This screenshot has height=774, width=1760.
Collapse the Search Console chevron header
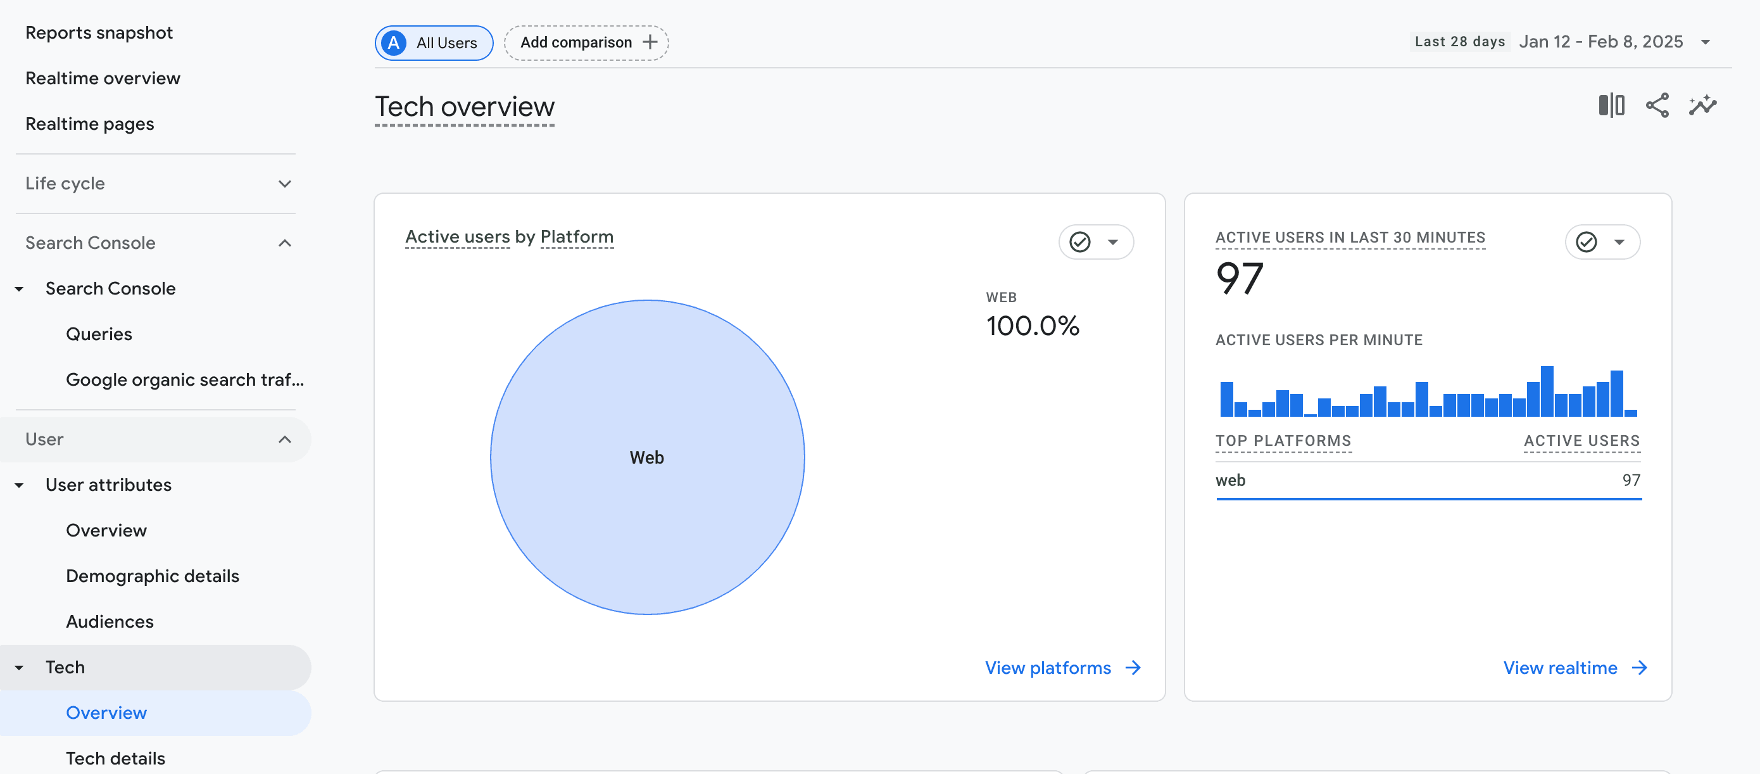285,243
